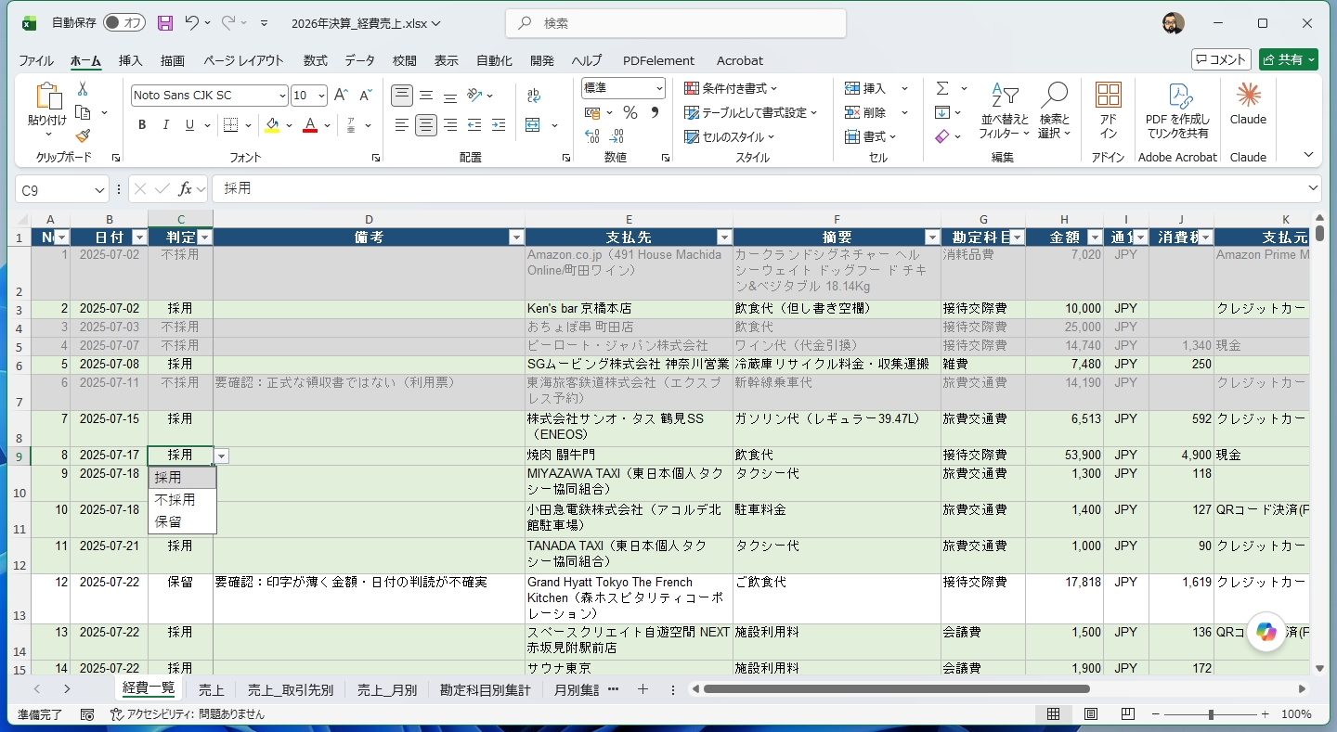This screenshot has height=732, width=1337.
Task: Click テーブルとして書式設定 button
Action: (751, 112)
